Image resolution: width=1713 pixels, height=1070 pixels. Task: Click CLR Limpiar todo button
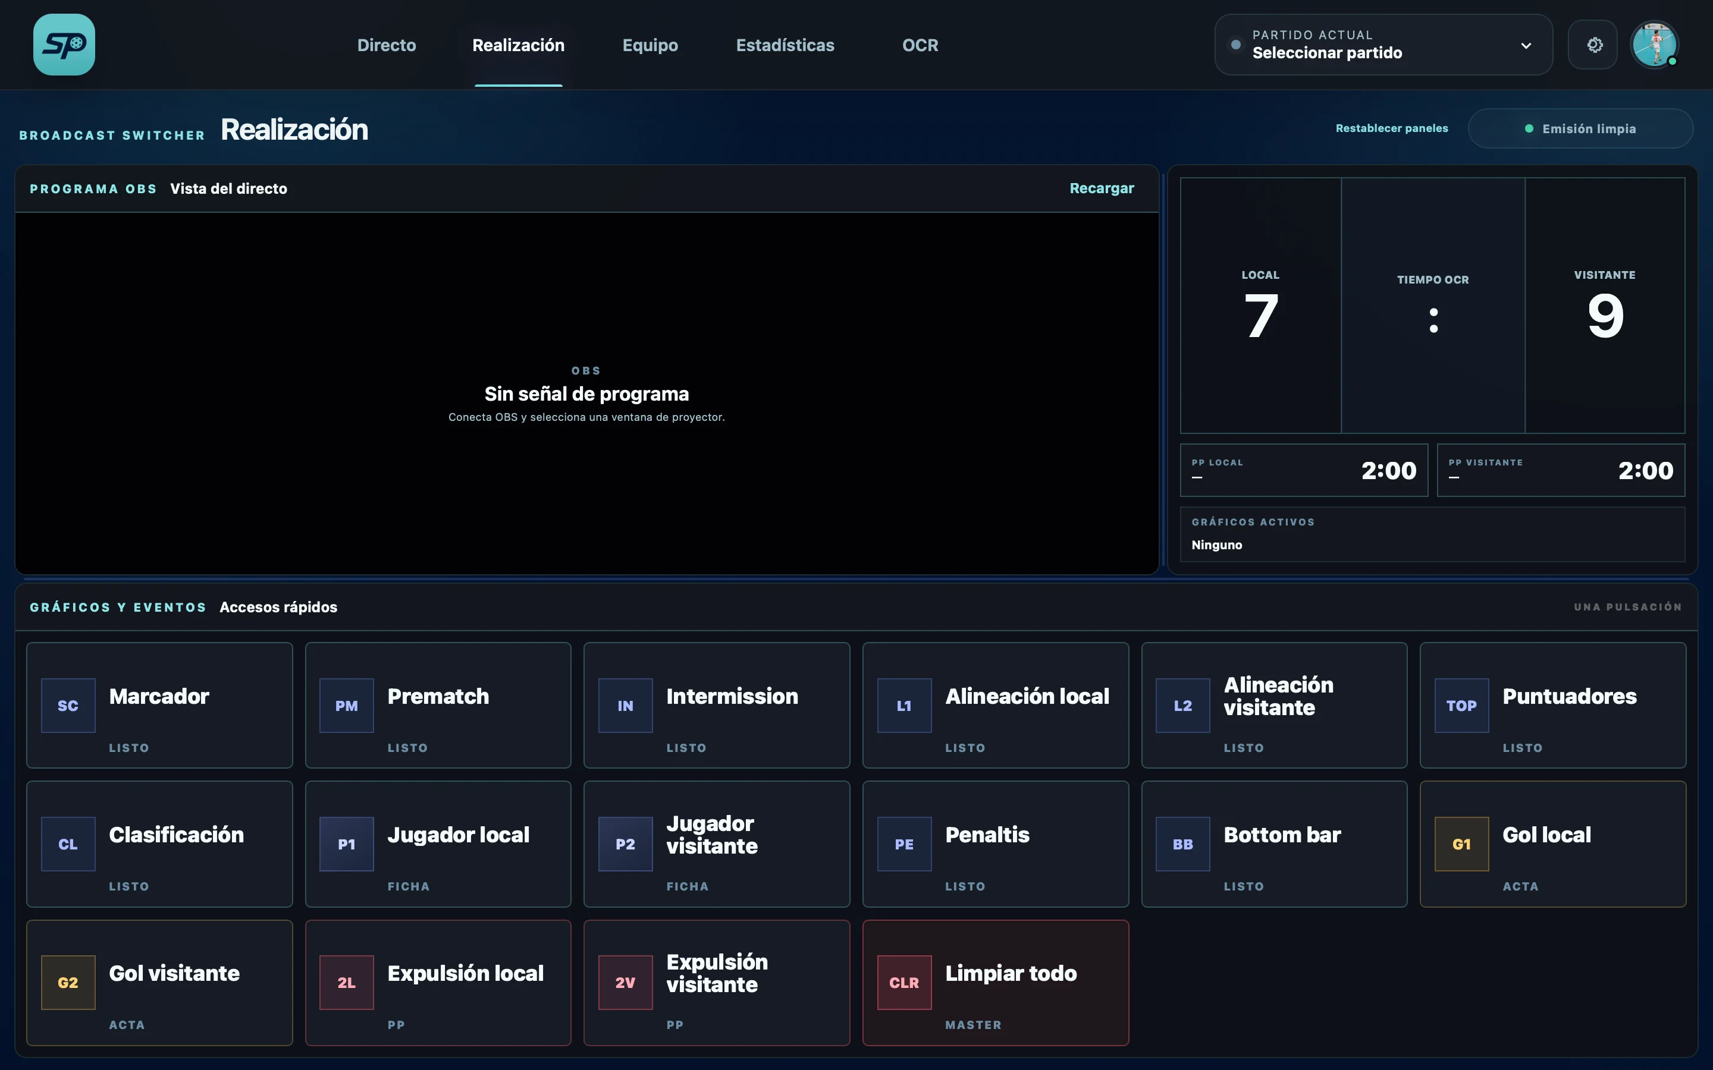[x=995, y=982]
